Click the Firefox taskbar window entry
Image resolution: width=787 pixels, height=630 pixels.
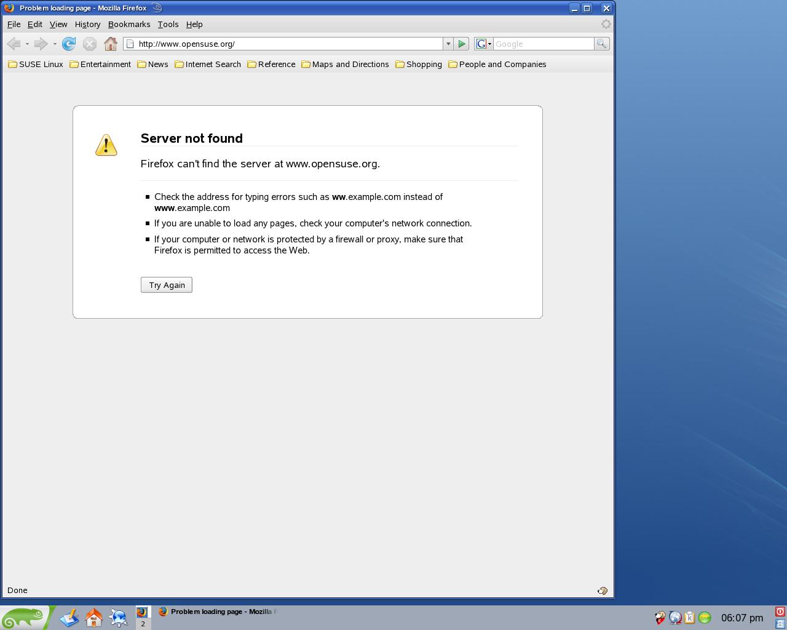(x=218, y=612)
